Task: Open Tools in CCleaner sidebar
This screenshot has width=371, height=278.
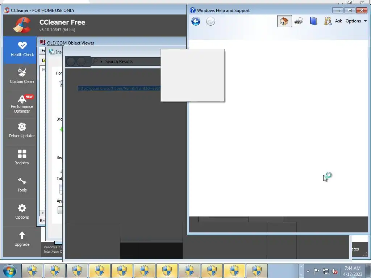Action: pos(22,185)
